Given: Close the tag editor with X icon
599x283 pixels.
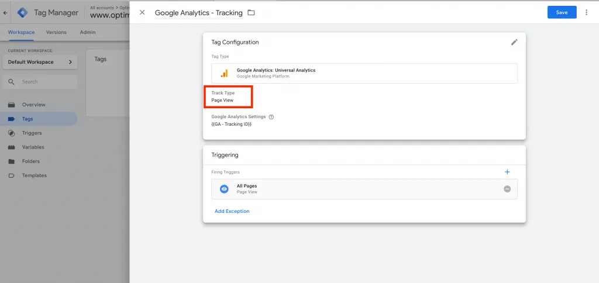Looking at the screenshot, I should pos(142,12).
